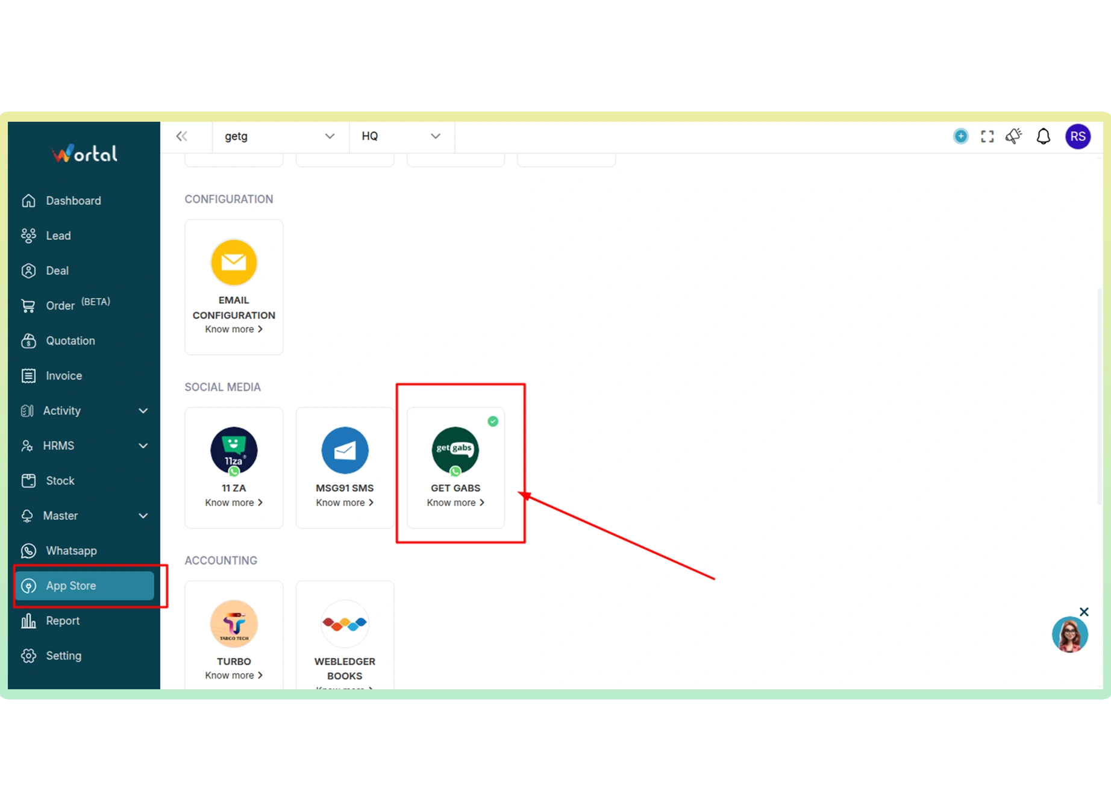Click the Quotation money bag icon

point(28,340)
